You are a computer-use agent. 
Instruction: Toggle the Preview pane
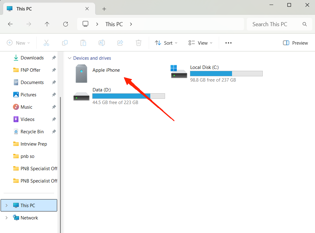pyautogui.click(x=295, y=43)
